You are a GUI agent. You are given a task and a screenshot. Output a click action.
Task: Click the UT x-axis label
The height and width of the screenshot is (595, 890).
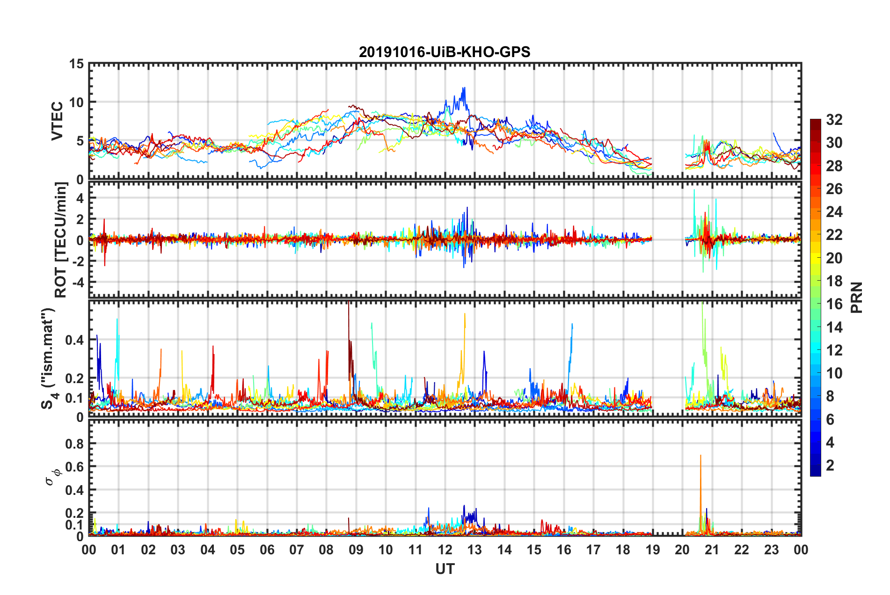click(445, 569)
